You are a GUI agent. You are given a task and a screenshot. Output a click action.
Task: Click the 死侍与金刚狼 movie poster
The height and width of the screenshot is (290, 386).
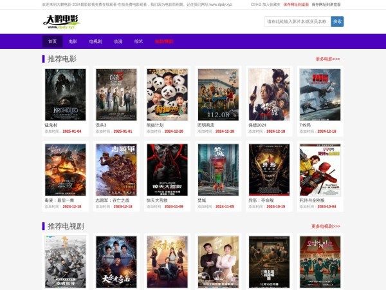(x=320, y=169)
